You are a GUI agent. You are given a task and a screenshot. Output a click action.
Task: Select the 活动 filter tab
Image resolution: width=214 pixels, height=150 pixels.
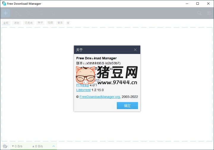(17, 23)
